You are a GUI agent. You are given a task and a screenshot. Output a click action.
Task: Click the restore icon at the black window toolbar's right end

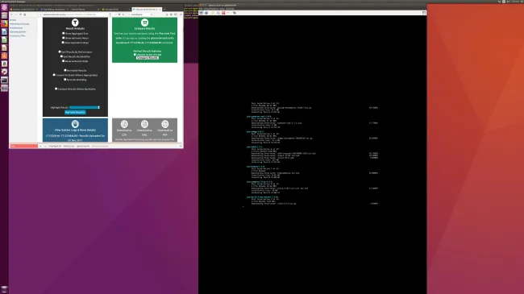(x=424, y=13)
